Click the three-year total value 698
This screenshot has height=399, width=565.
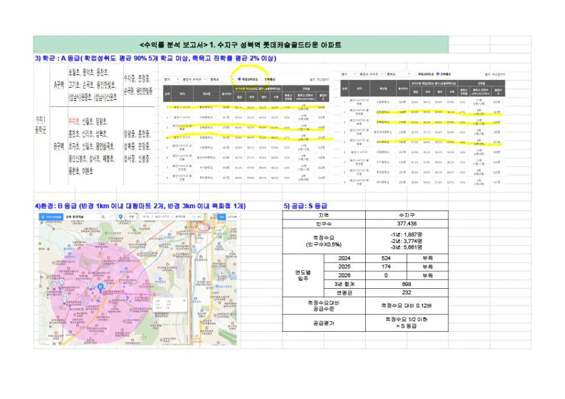tap(407, 284)
